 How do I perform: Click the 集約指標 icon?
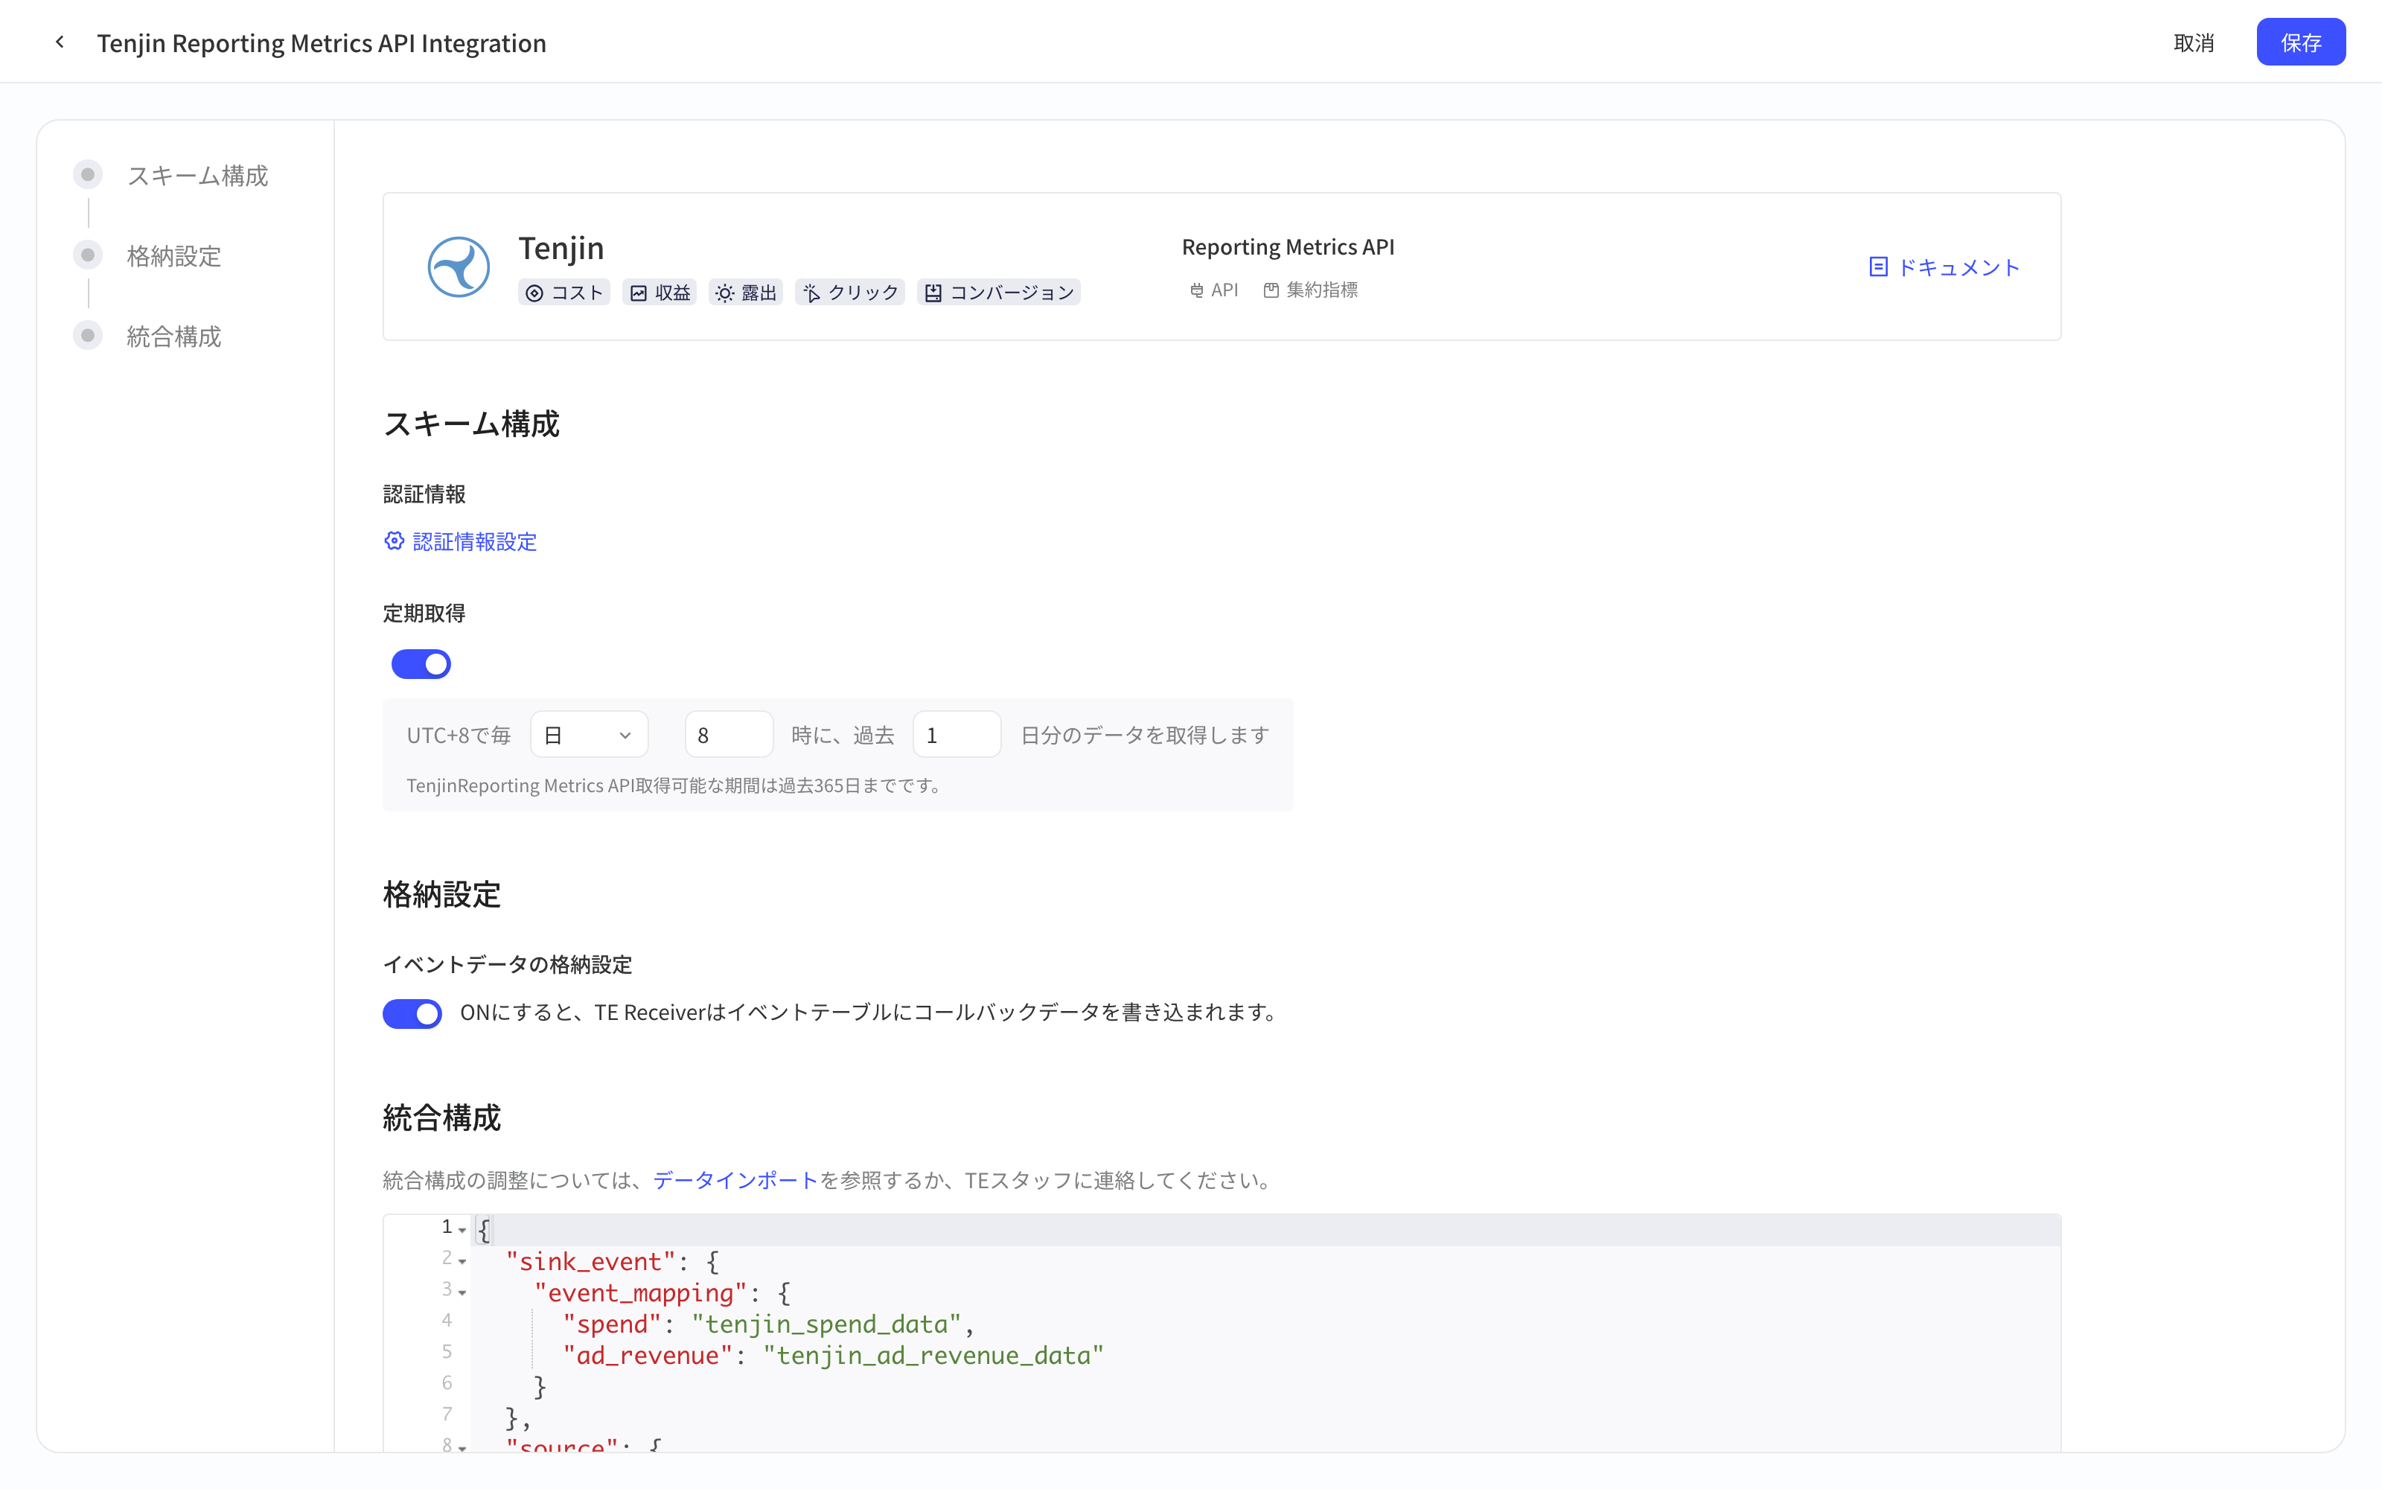tap(1271, 290)
